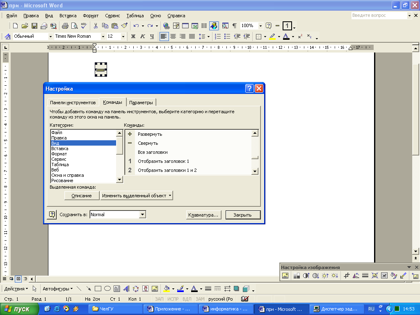
Task: Open the Автофигуры menu dropdown
Action: pyautogui.click(x=57, y=289)
